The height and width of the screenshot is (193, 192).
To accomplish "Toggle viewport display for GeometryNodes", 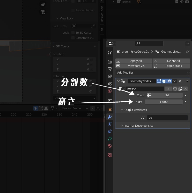I will [164, 81].
